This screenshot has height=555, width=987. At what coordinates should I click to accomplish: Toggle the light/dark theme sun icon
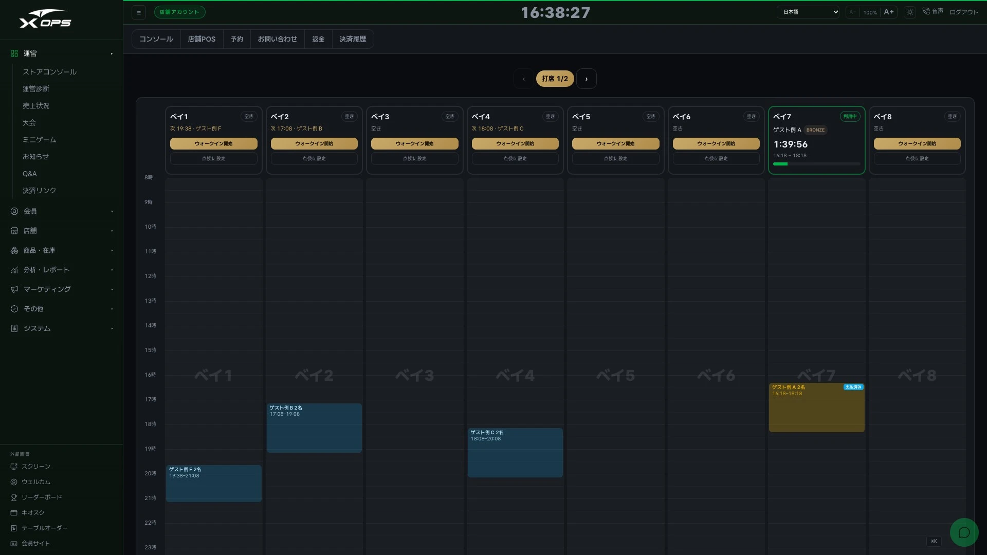coord(910,12)
